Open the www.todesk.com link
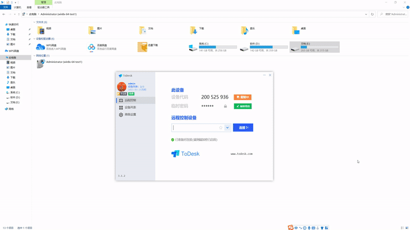The height and width of the screenshot is (230, 410). pos(241,154)
